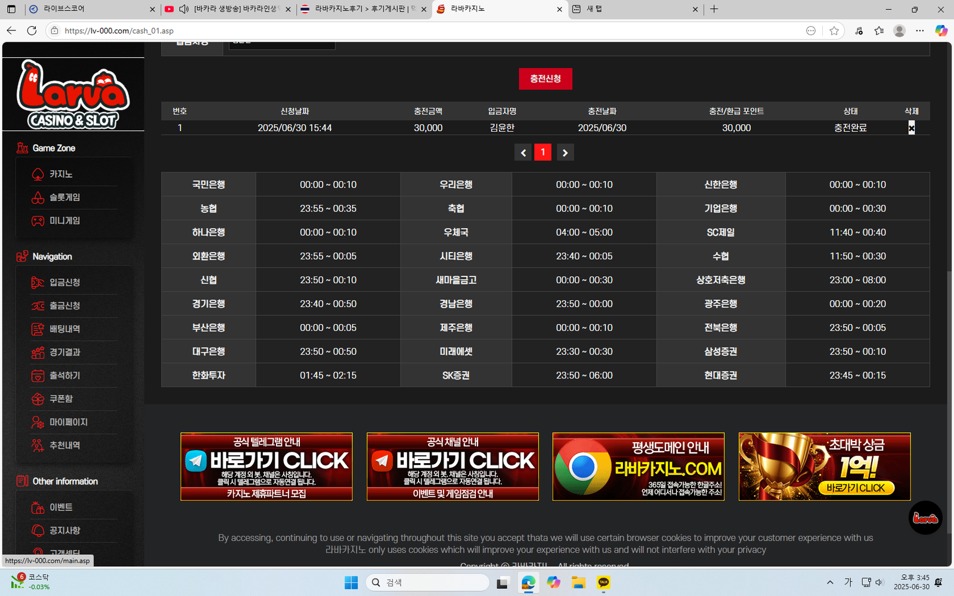Open the 슬롯게임 sidebar menu item

(64, 197)
